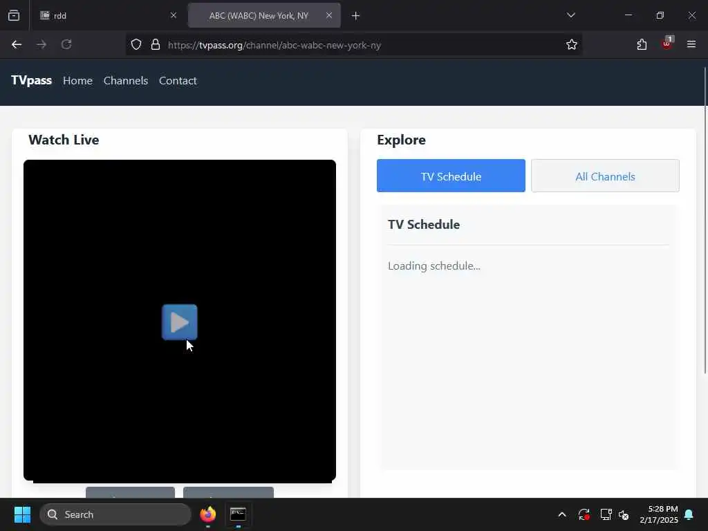Open the Firefox View icon
708x531 pixels.
point(14,15)
